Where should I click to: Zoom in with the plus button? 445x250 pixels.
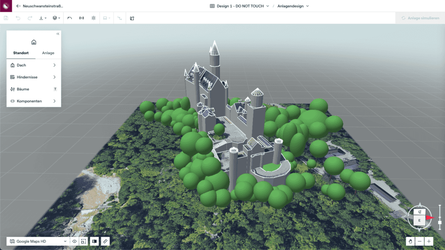click(429, 241)
